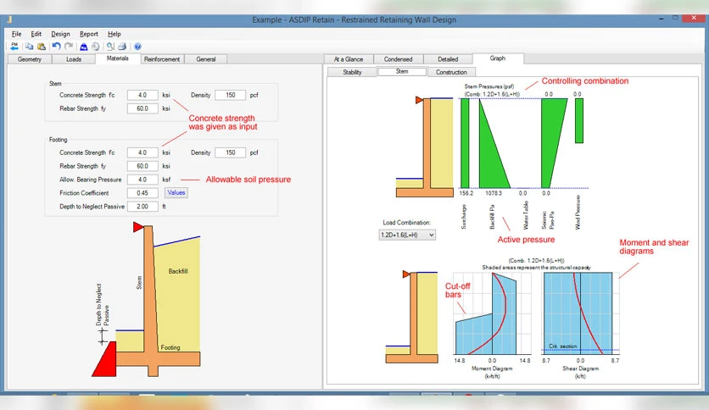Click the Moment Diagram chart

[x=492, y=313]
